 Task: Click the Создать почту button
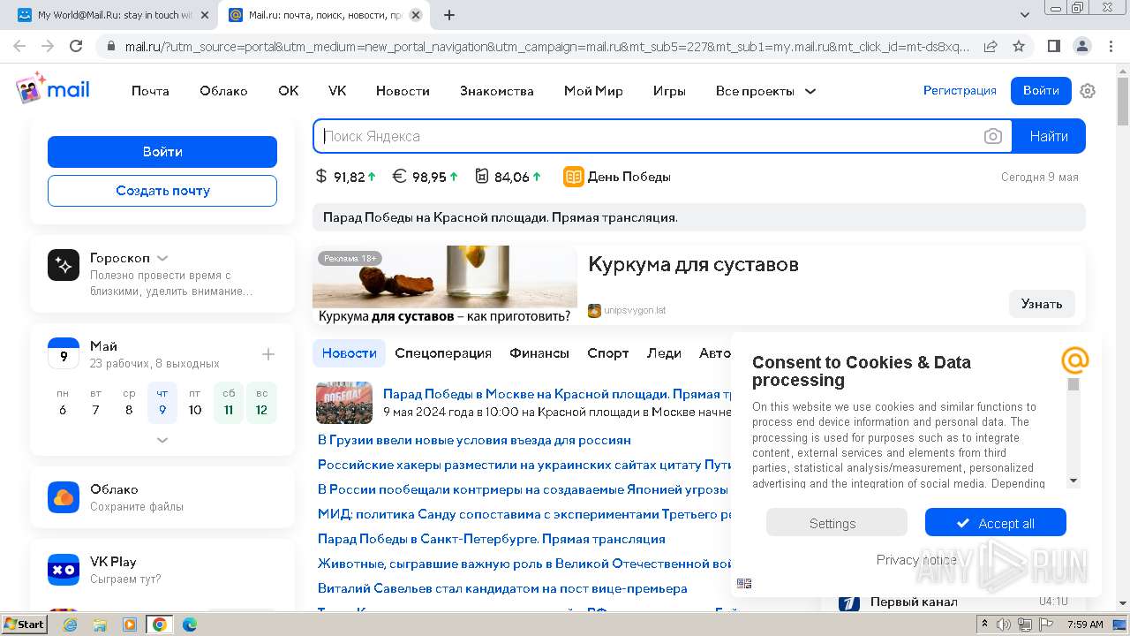(x=162, y=191)
